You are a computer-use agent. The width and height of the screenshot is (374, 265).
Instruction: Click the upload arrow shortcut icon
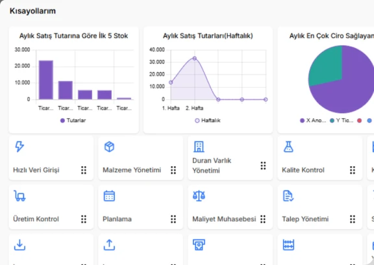pyautogui.click(x=109, y=245)
